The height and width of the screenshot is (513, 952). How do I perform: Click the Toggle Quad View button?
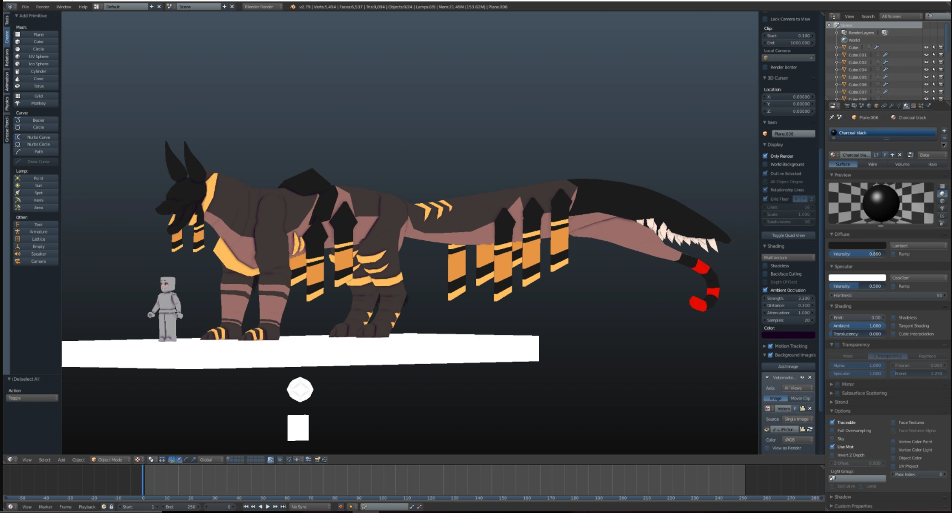pos(788,235)
